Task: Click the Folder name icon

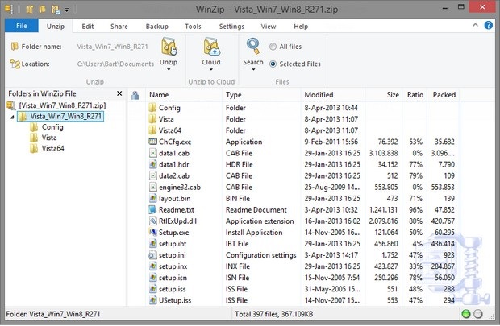Action: (x=15, y=47)
